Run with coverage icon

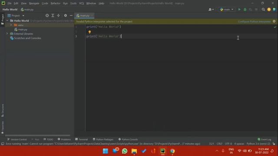point(251,10)
